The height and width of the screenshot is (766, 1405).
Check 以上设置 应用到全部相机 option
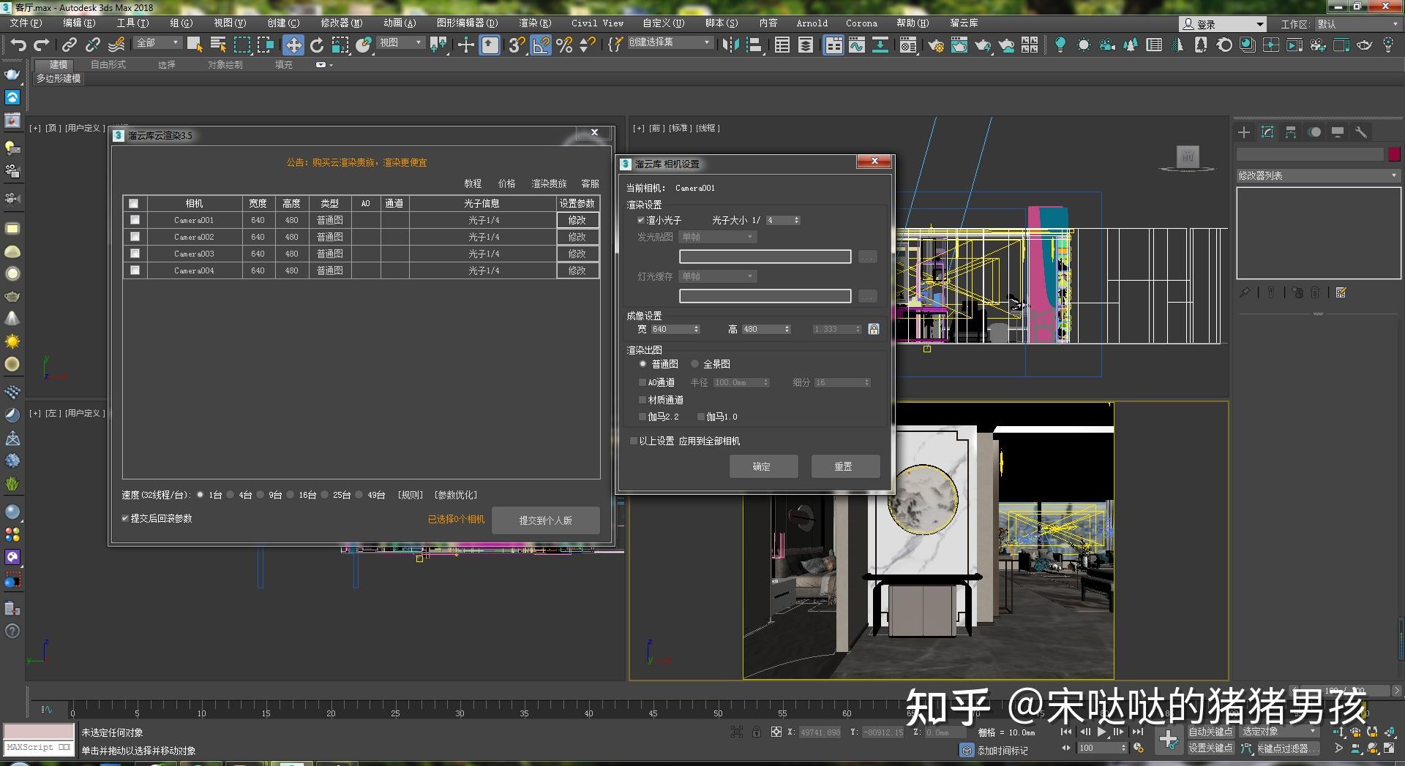coord(634,441)
